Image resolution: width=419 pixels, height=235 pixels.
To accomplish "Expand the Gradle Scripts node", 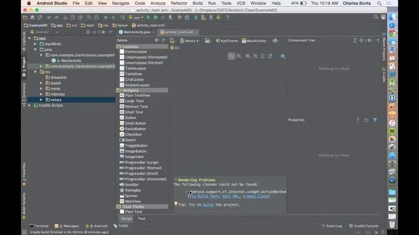I will (29, 106).
